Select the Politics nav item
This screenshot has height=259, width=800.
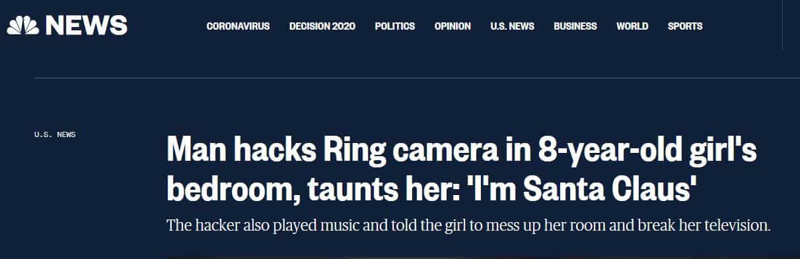(x=395, y=26)
